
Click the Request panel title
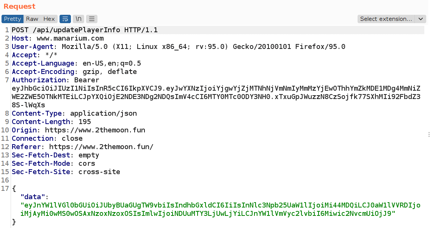pyautogui.click(x=19, y=6)
